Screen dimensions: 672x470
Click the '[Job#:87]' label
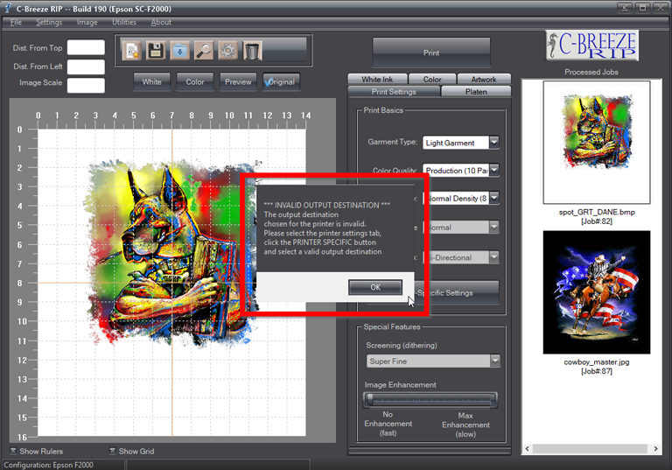pos(597,371)
